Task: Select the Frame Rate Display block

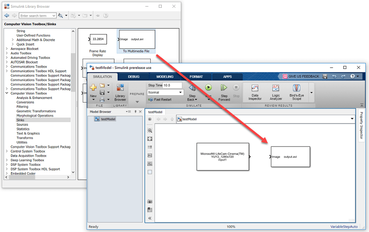Action: (x=98, y=45)
